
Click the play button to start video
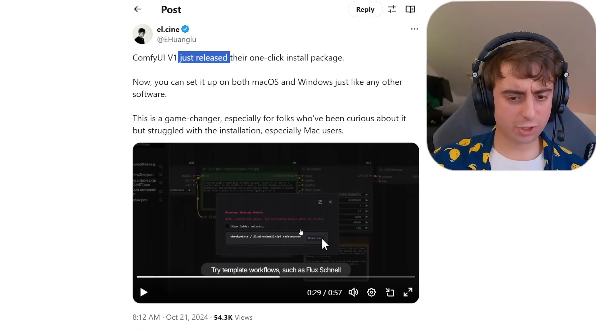(x=144, y=293)
